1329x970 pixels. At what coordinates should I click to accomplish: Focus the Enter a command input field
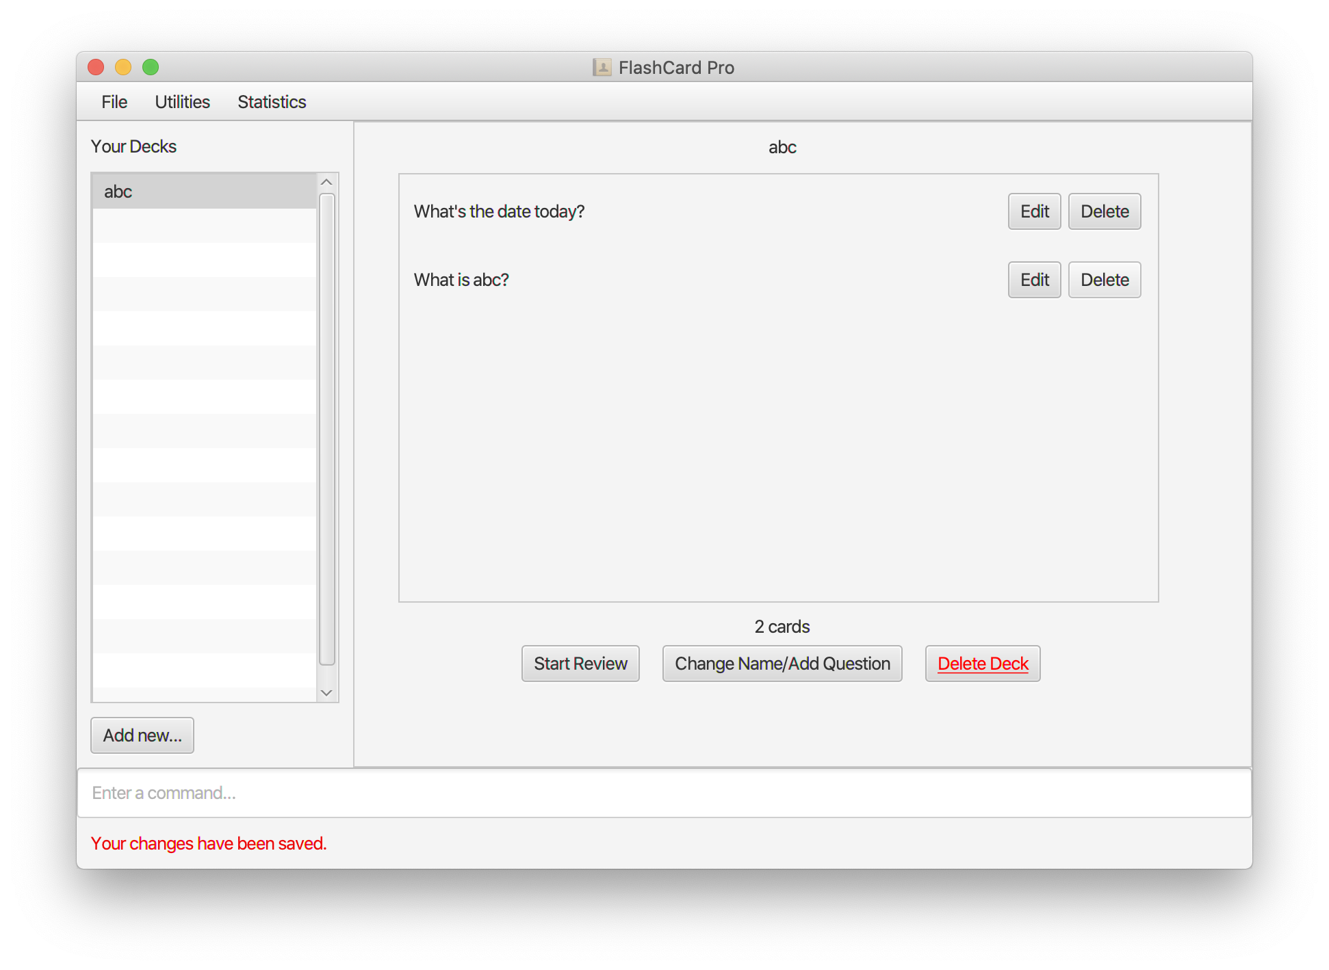[664, 793]
